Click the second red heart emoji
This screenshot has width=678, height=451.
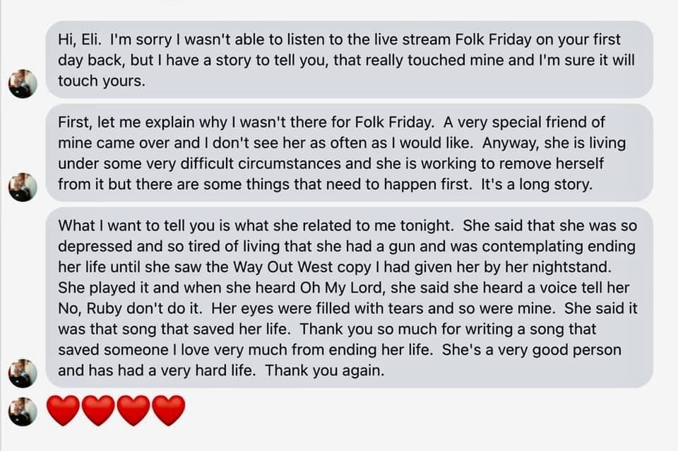point(99,411)
